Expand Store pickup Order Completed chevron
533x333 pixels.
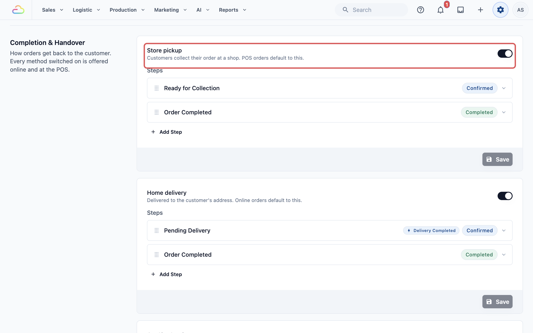click(x=504, y=112)
